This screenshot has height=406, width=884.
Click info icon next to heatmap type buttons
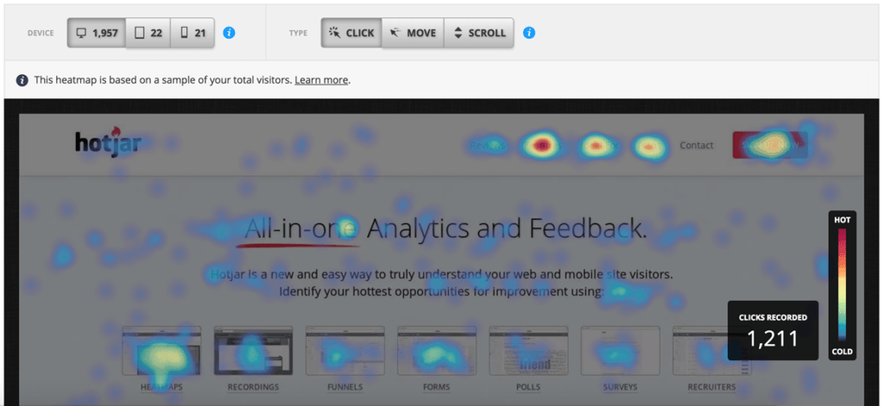click(x=529, y=33)
